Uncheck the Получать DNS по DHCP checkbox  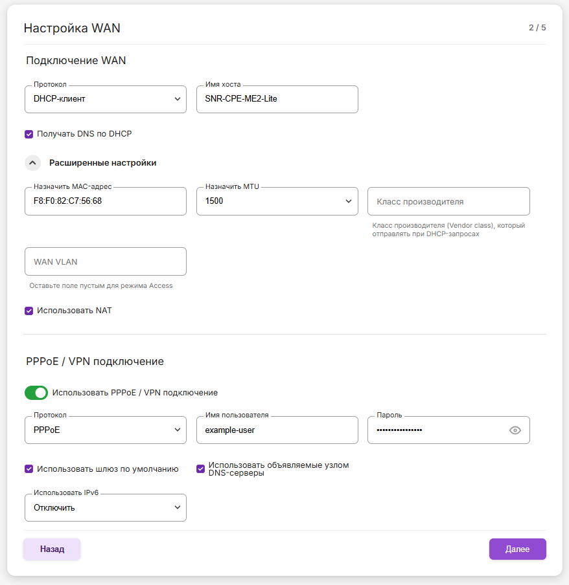(29, 134)
